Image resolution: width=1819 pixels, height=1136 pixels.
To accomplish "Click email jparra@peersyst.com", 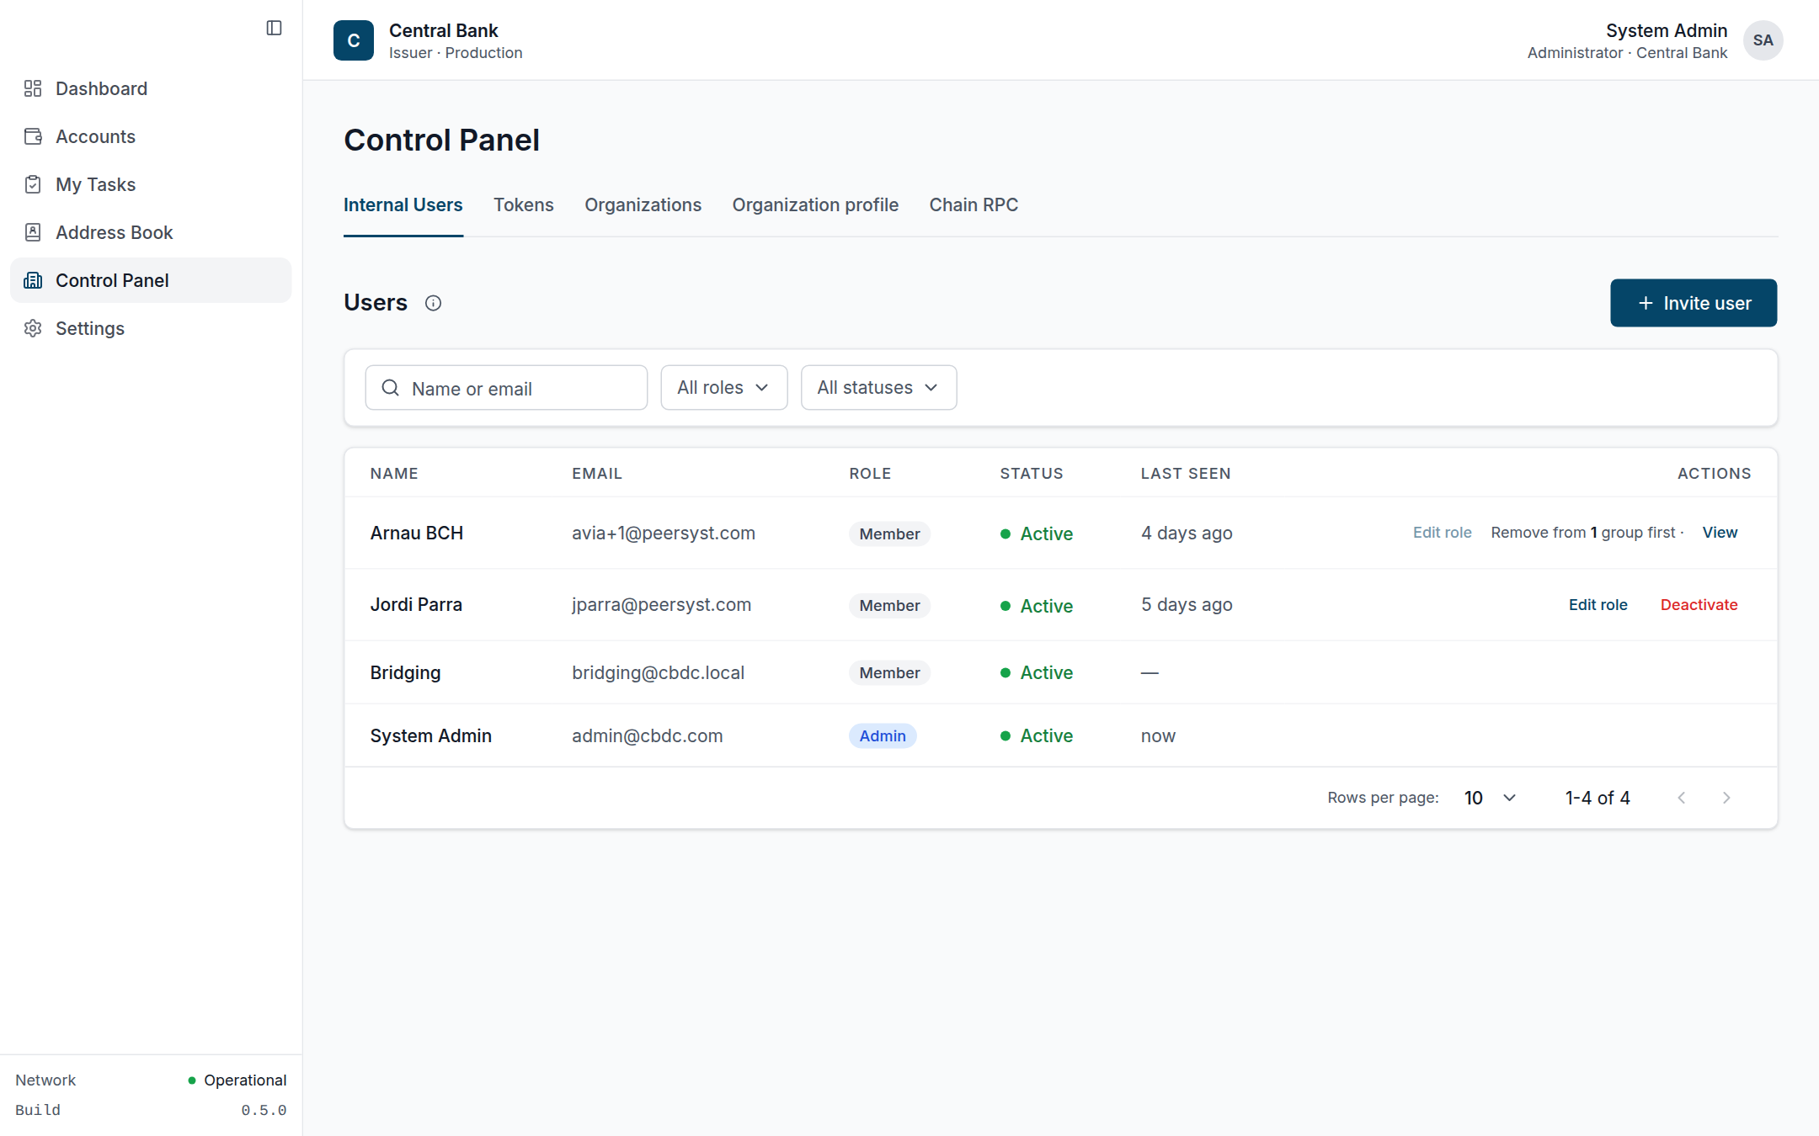I will click(x=661, y=605).
